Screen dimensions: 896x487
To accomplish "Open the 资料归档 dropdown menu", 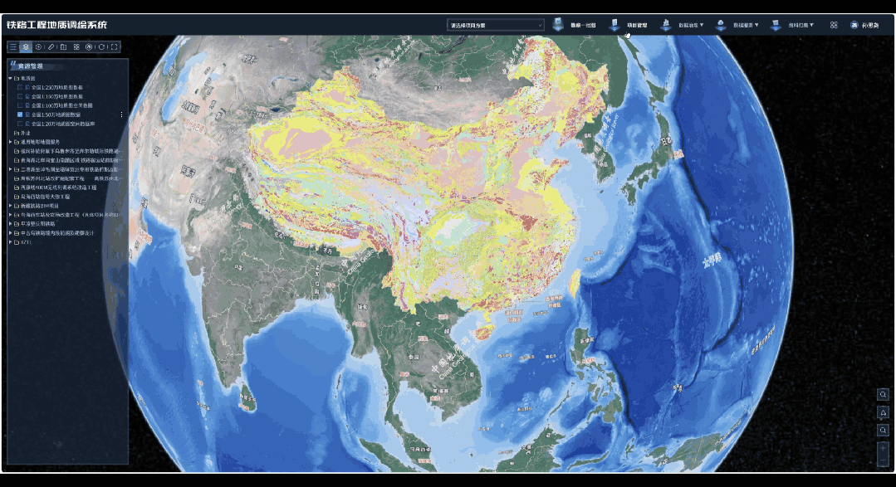I will [x=801, y=25].
